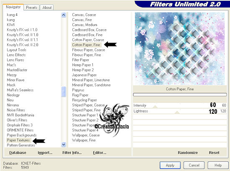This screenshot has width=230, height=171.
Task: Pick Canvas, Coarse from filter list
Action: [x=84, y=15]
